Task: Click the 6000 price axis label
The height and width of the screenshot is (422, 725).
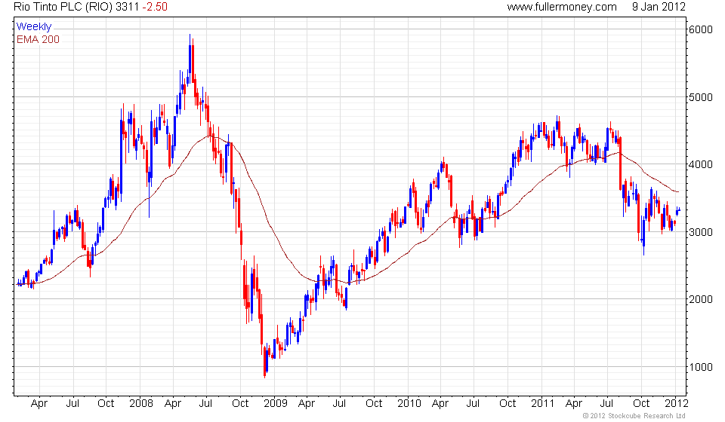Action: coord(701,29)
